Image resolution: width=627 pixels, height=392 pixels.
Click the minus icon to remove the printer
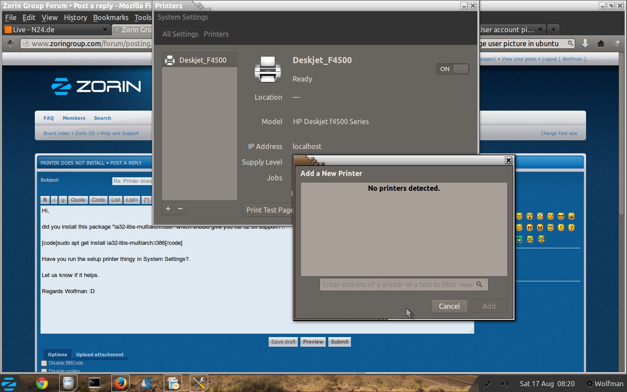point(180,209)
